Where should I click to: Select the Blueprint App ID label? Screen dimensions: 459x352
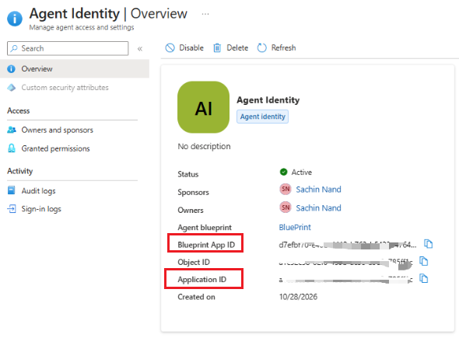point(206,245)
